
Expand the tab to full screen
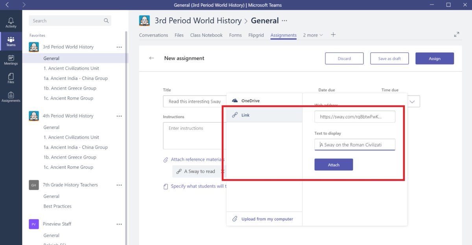457,35
